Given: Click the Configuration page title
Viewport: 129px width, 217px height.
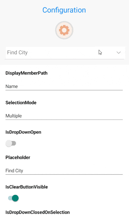Looking at the screenshot, I should point(64,10).
